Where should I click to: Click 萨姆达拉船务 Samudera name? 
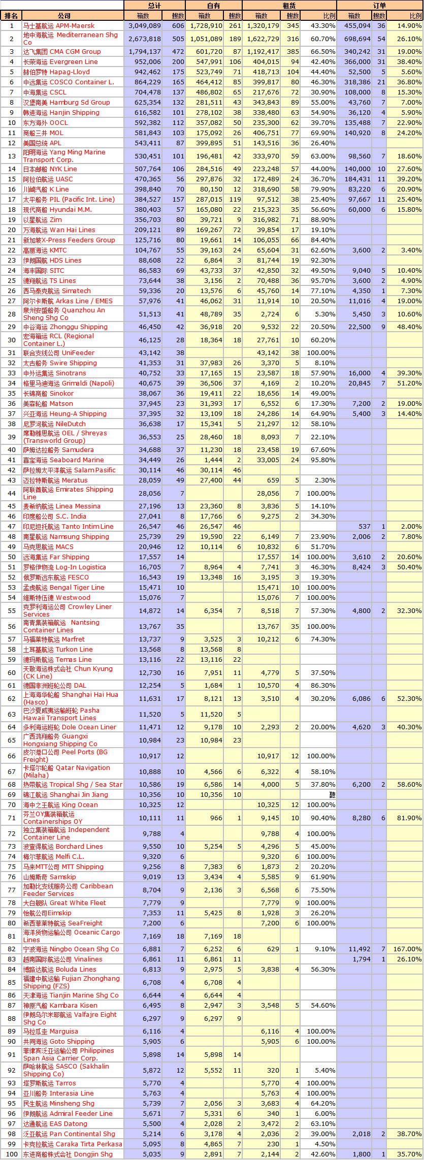(x=58, y=449)
